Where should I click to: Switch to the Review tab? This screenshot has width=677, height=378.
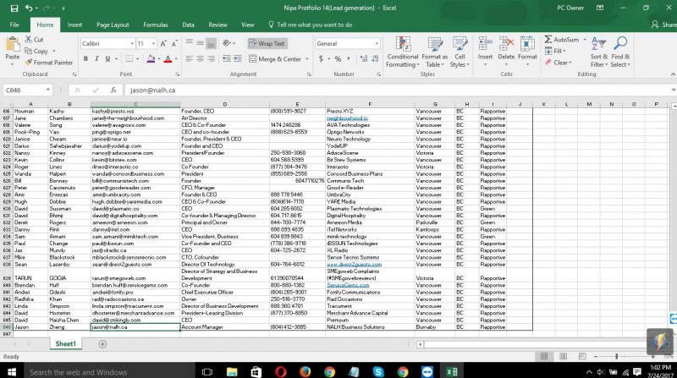217,25
